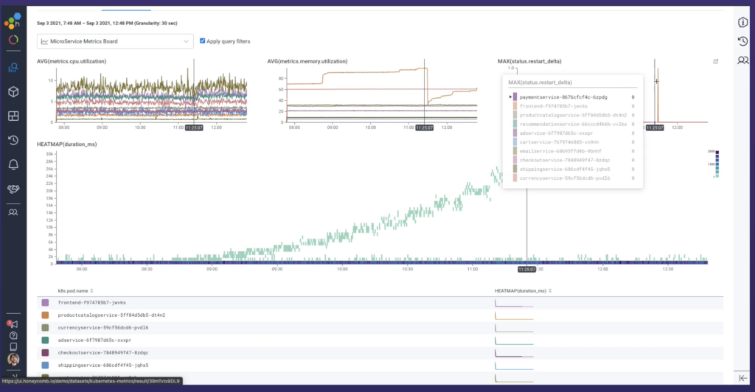Click the Honeycomb logo home icon

13,21
